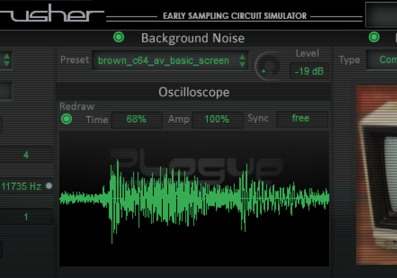Click the Amp 100% value field

216,119
